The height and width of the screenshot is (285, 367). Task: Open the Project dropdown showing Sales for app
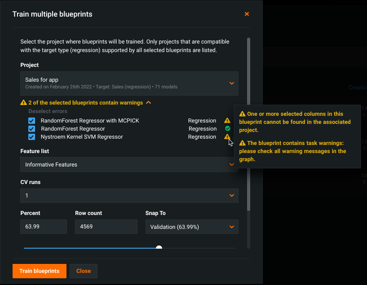coord(129,83)
